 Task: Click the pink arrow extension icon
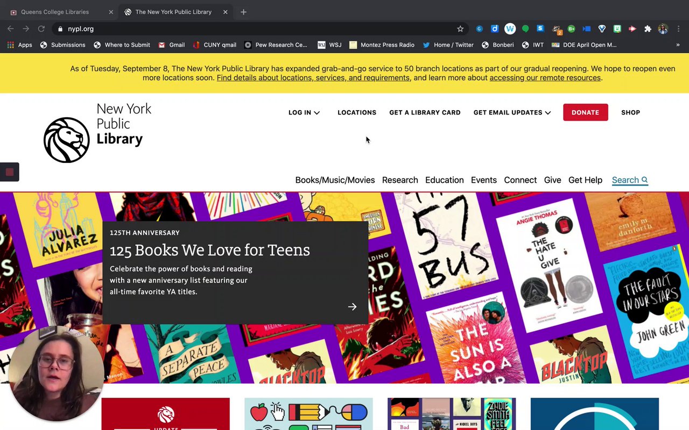tap(632, 28)
